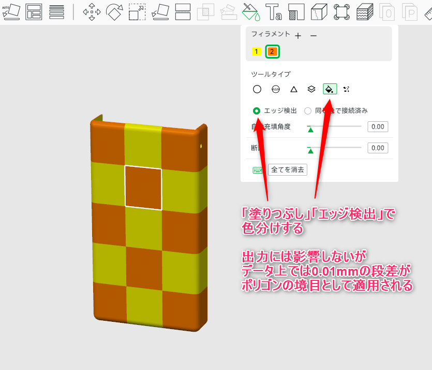Enable the エッジ検出 radio option

pos(257,111)
